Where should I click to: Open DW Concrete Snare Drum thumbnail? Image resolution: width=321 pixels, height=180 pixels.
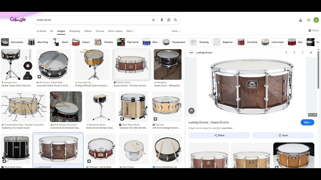coord(53,64)
